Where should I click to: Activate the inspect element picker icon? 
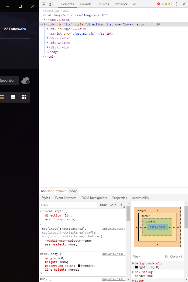pyautogui.click(x=43, y=4)
